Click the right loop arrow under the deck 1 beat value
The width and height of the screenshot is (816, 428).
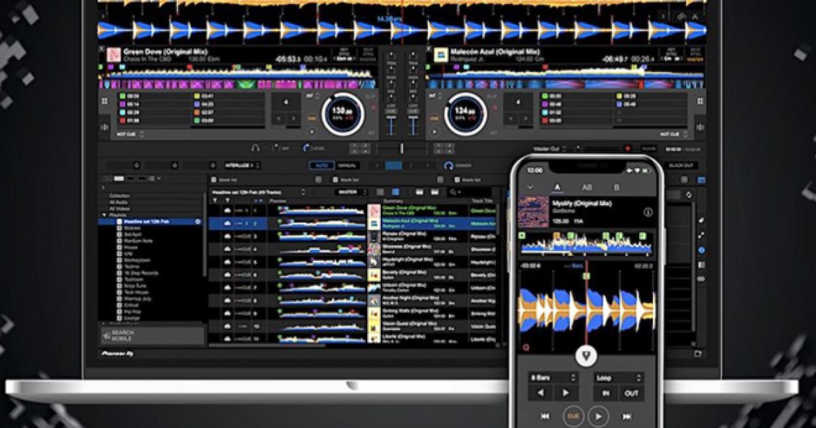pyautogui.click(x=292, y=119)
